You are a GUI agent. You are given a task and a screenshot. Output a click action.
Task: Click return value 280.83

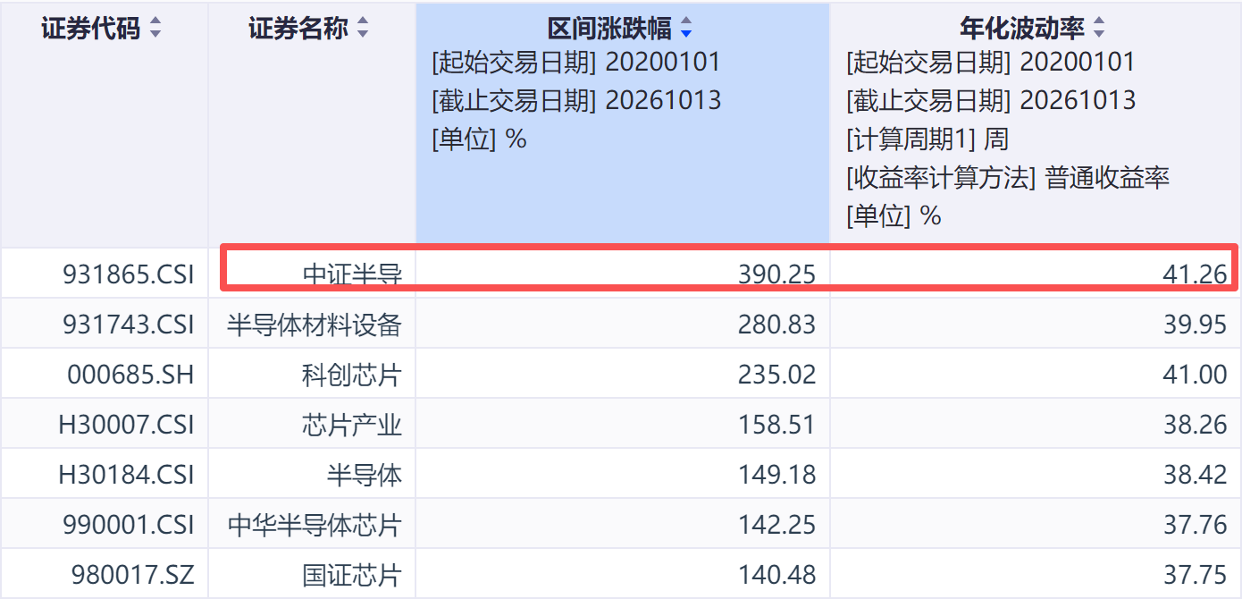point(777,325)
